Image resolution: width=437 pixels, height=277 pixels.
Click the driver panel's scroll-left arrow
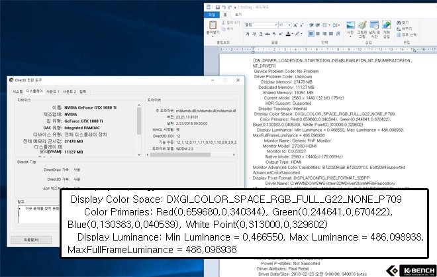pyautogui.click(x=148, y=154)
